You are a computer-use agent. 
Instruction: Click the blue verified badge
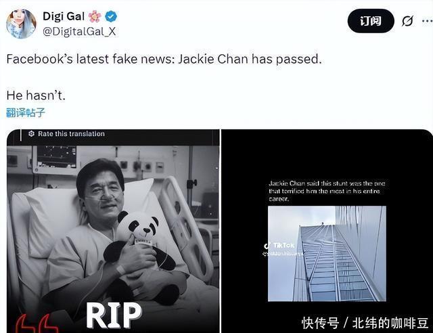[x=111, y=16]
